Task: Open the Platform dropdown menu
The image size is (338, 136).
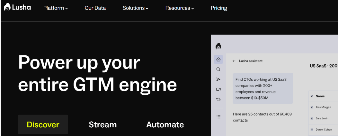Action: click(x=56, y=8)
